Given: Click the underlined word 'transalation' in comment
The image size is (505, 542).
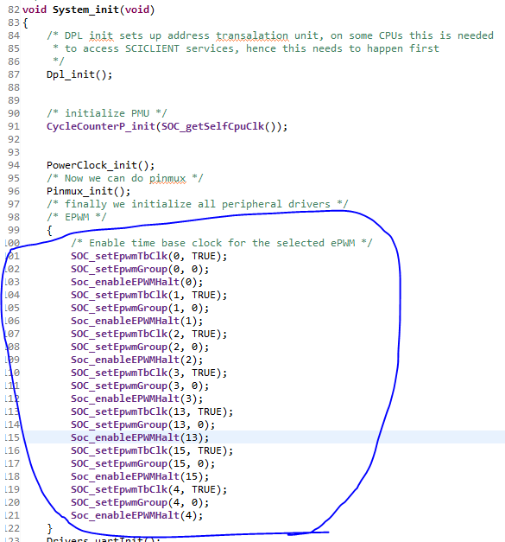Looking at the screenshot, I should click(x=252, y=35).
